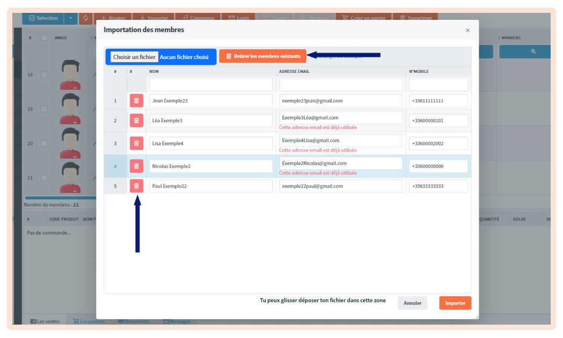Close the Importation des membres dialog
The image size is (563, 338).
tap(468, 31)
